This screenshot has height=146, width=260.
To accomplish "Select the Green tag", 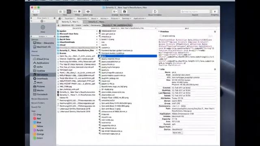I will click(38, 138).
